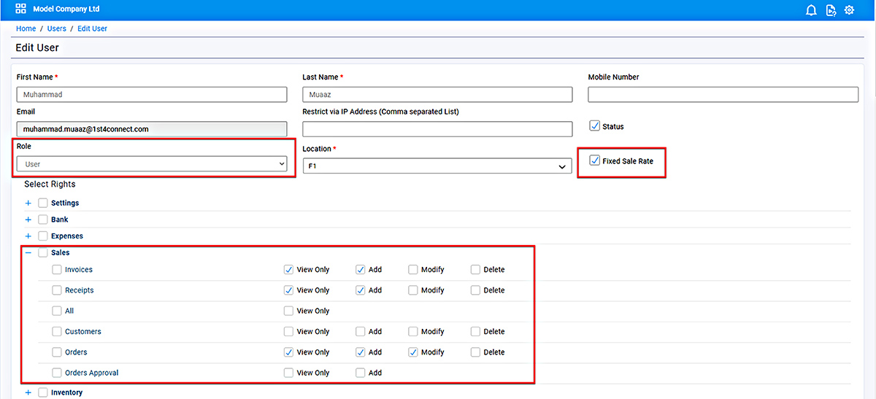This screenshot has width=876, height=399.
Task: Collapse the Sales rights group
Action: [28, 253]
